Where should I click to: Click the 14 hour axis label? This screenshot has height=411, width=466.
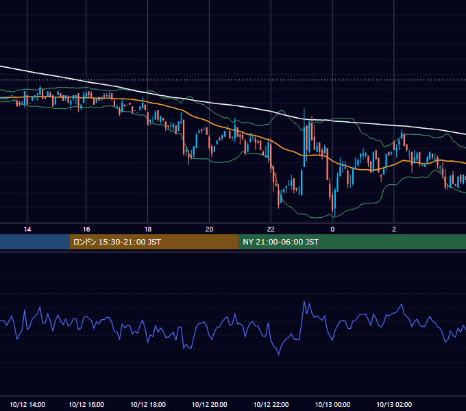(x=27, y=229)
